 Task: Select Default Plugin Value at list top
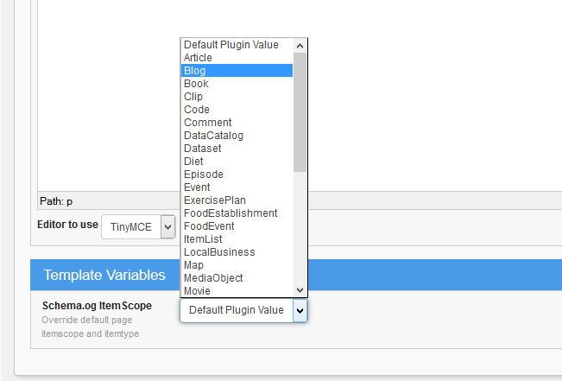click(x=237, y=45)
